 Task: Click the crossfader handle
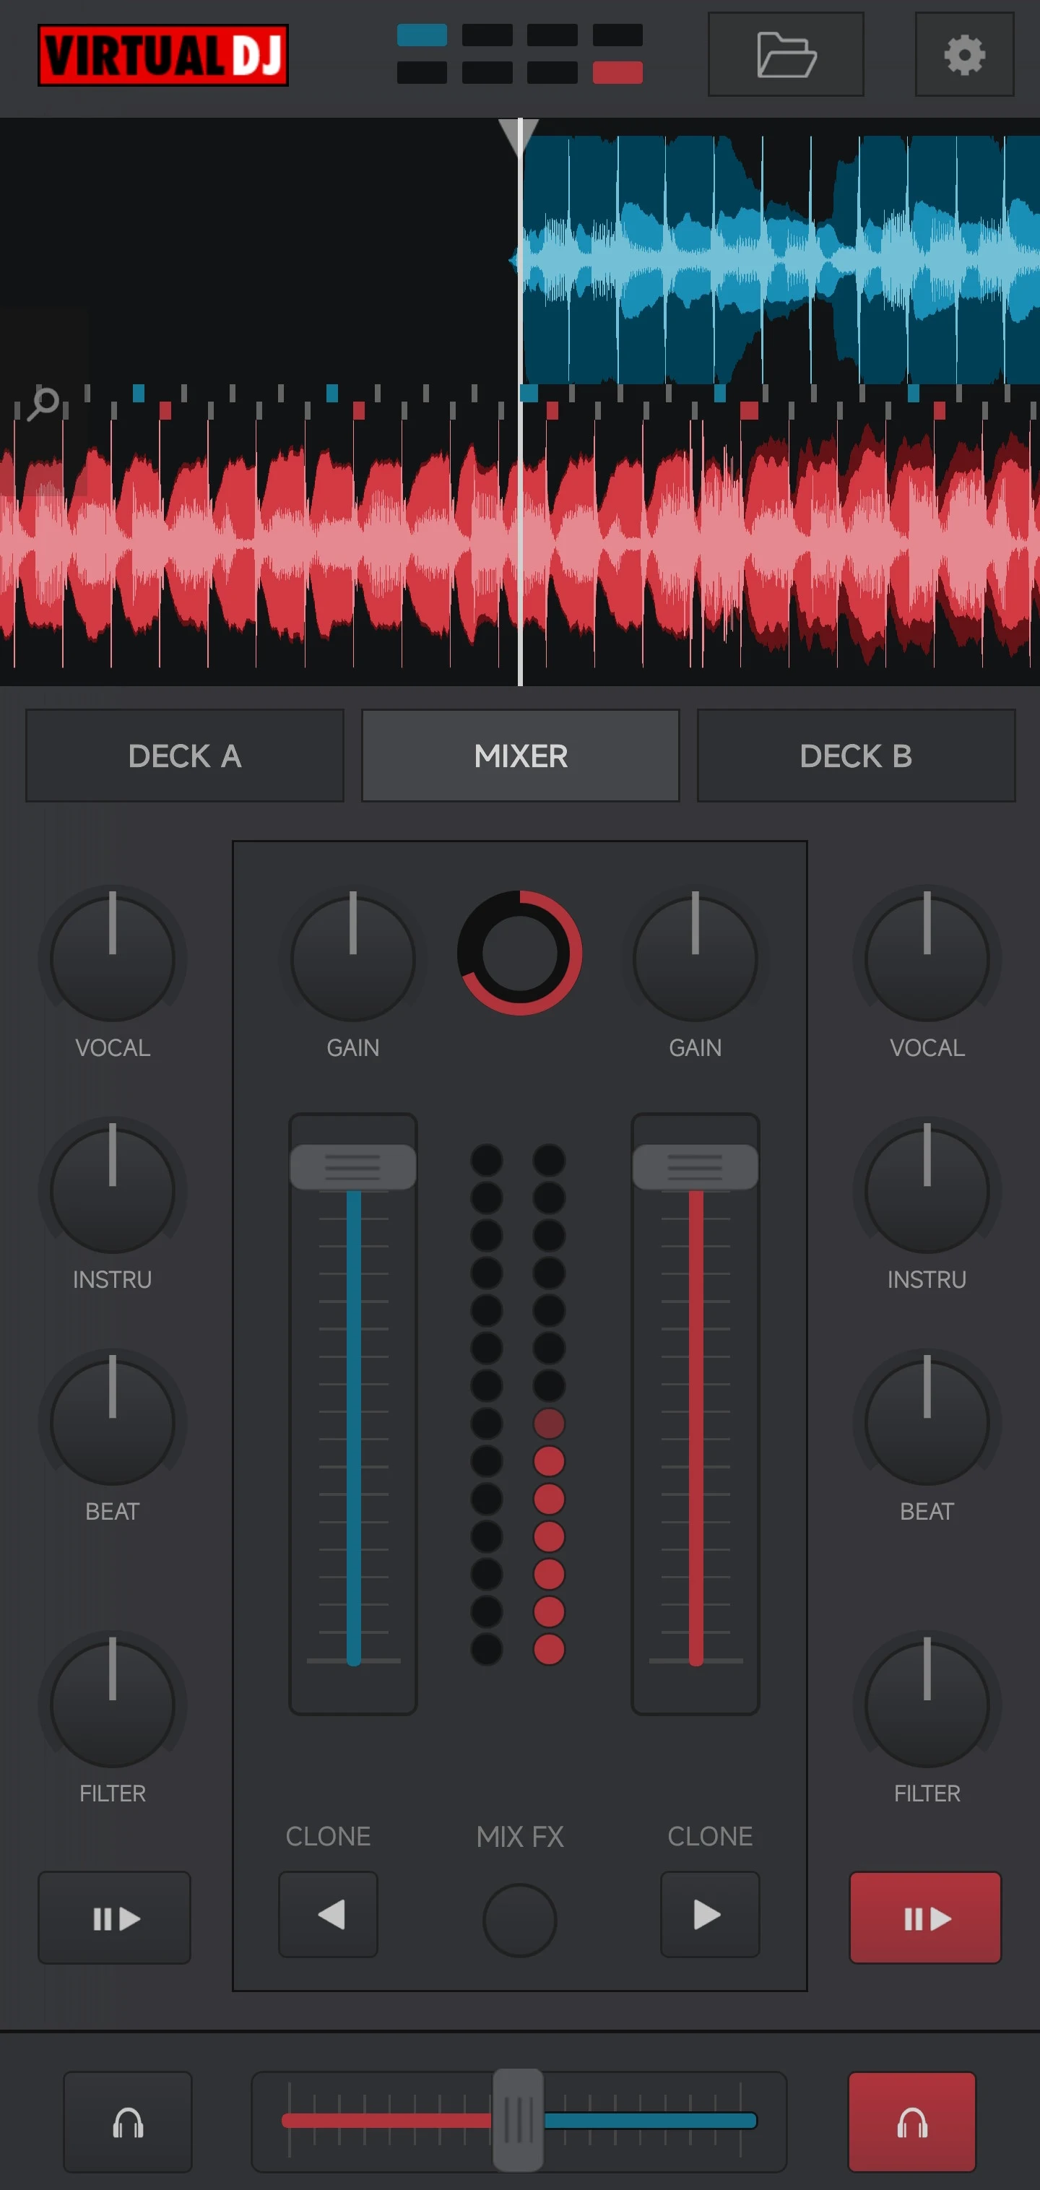coord(518,2120)
